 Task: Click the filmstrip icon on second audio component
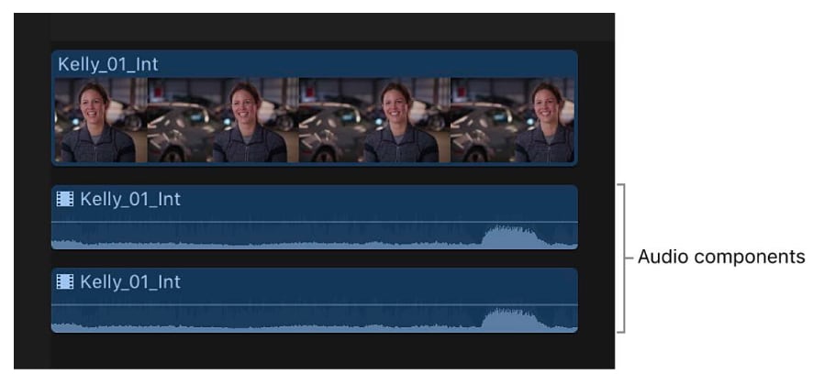(x=65, y=282)
